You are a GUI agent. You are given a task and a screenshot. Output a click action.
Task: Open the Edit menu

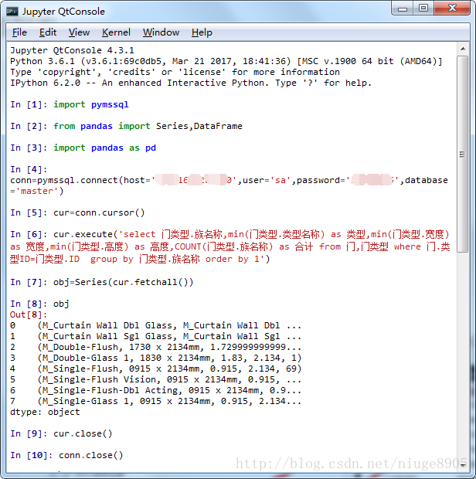[48, 32]
